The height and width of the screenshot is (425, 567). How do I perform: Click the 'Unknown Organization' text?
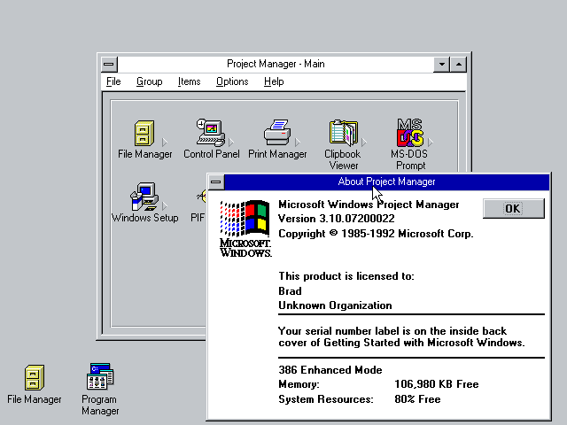tap(335, 305)
